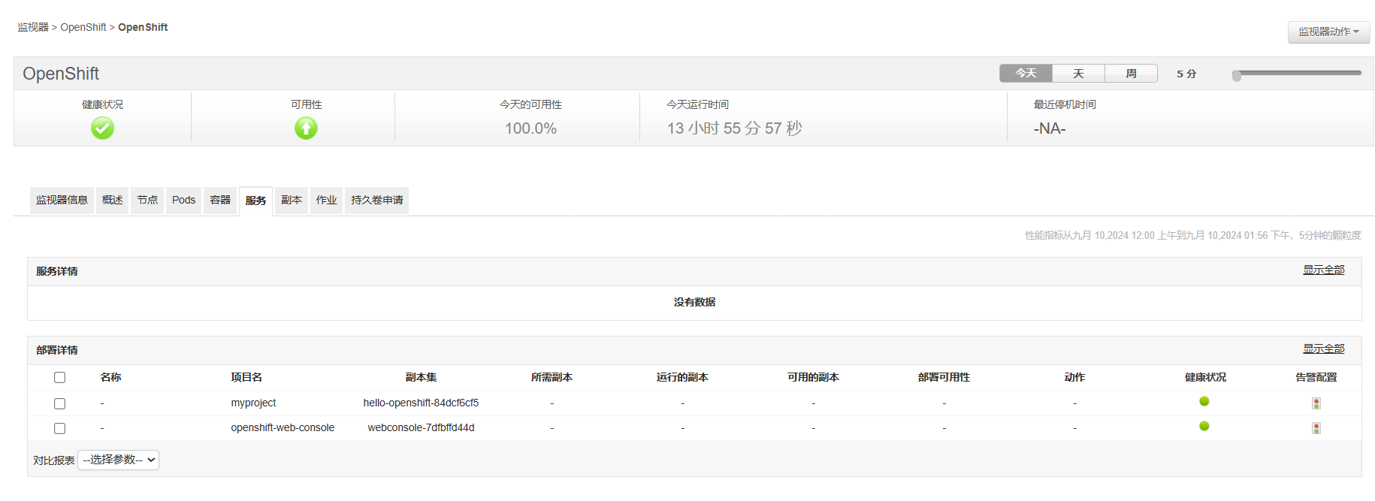Click the openshift-web-console project name
Screen dimensions: 1375x501
(x=283, y=428)
